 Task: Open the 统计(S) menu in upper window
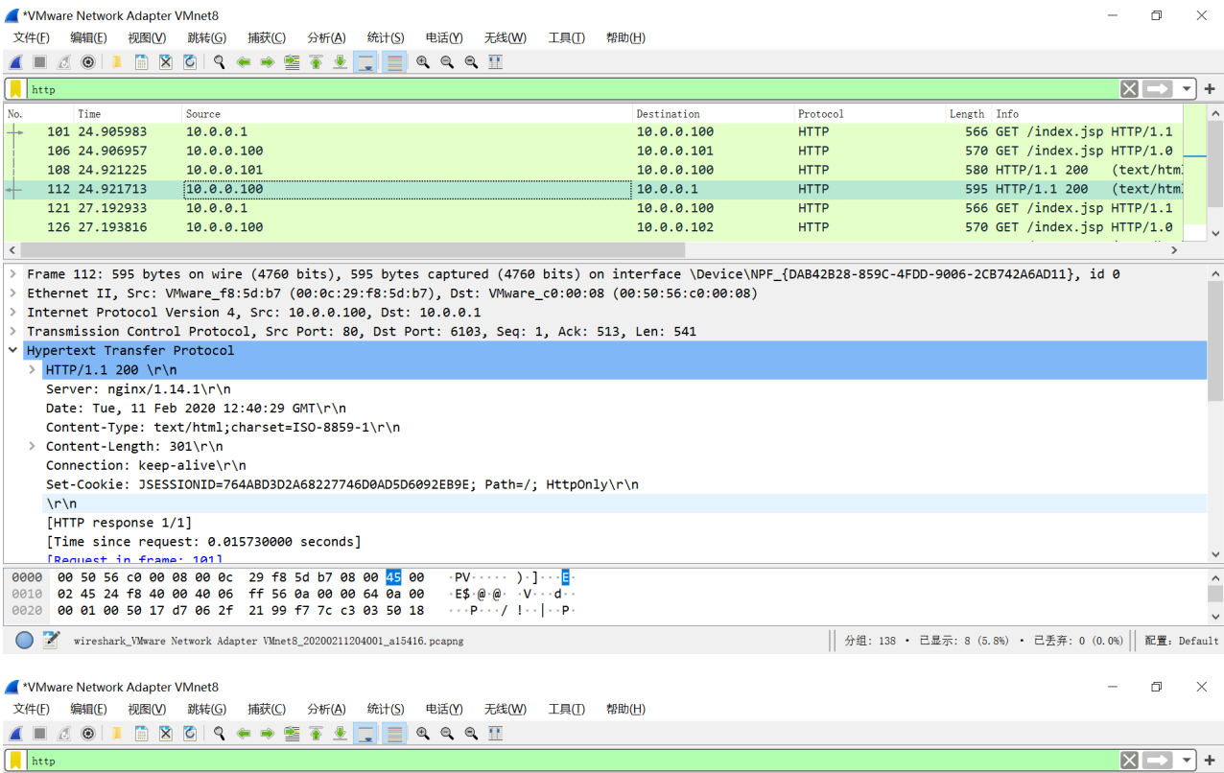tap(386, 37)
